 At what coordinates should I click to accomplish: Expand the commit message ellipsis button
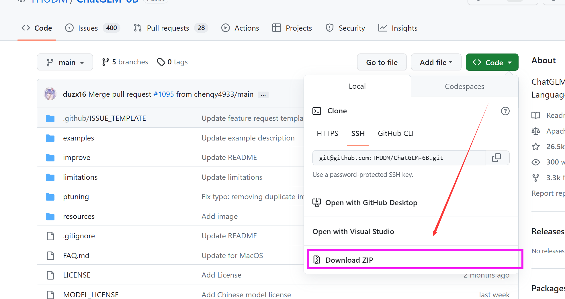[263, 95]
